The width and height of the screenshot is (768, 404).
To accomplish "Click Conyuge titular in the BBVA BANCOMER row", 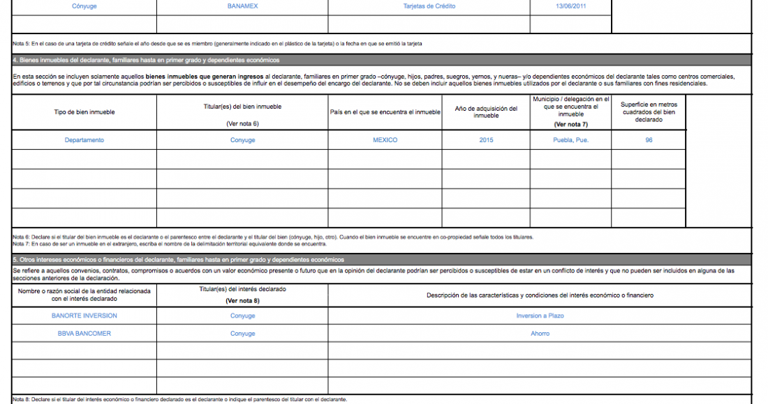I will tap(242, 334).
